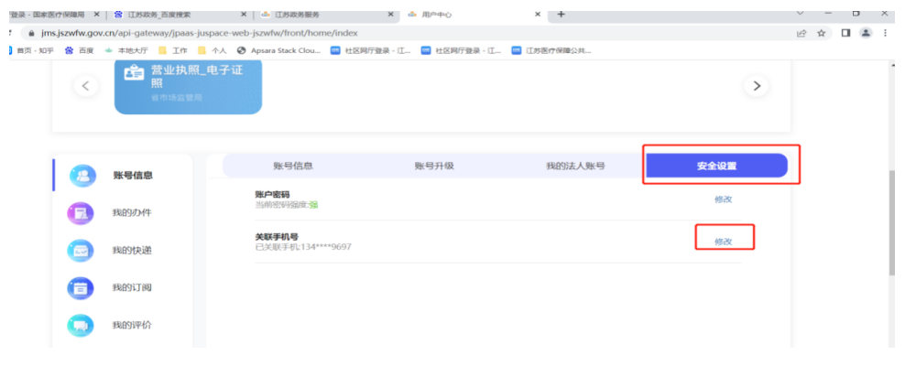Go to previous certificate with left arrow

coord(85,85)
